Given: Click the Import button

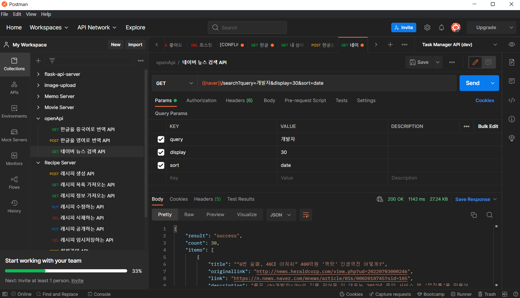Looking at the screenshot, I should (135, 45).
